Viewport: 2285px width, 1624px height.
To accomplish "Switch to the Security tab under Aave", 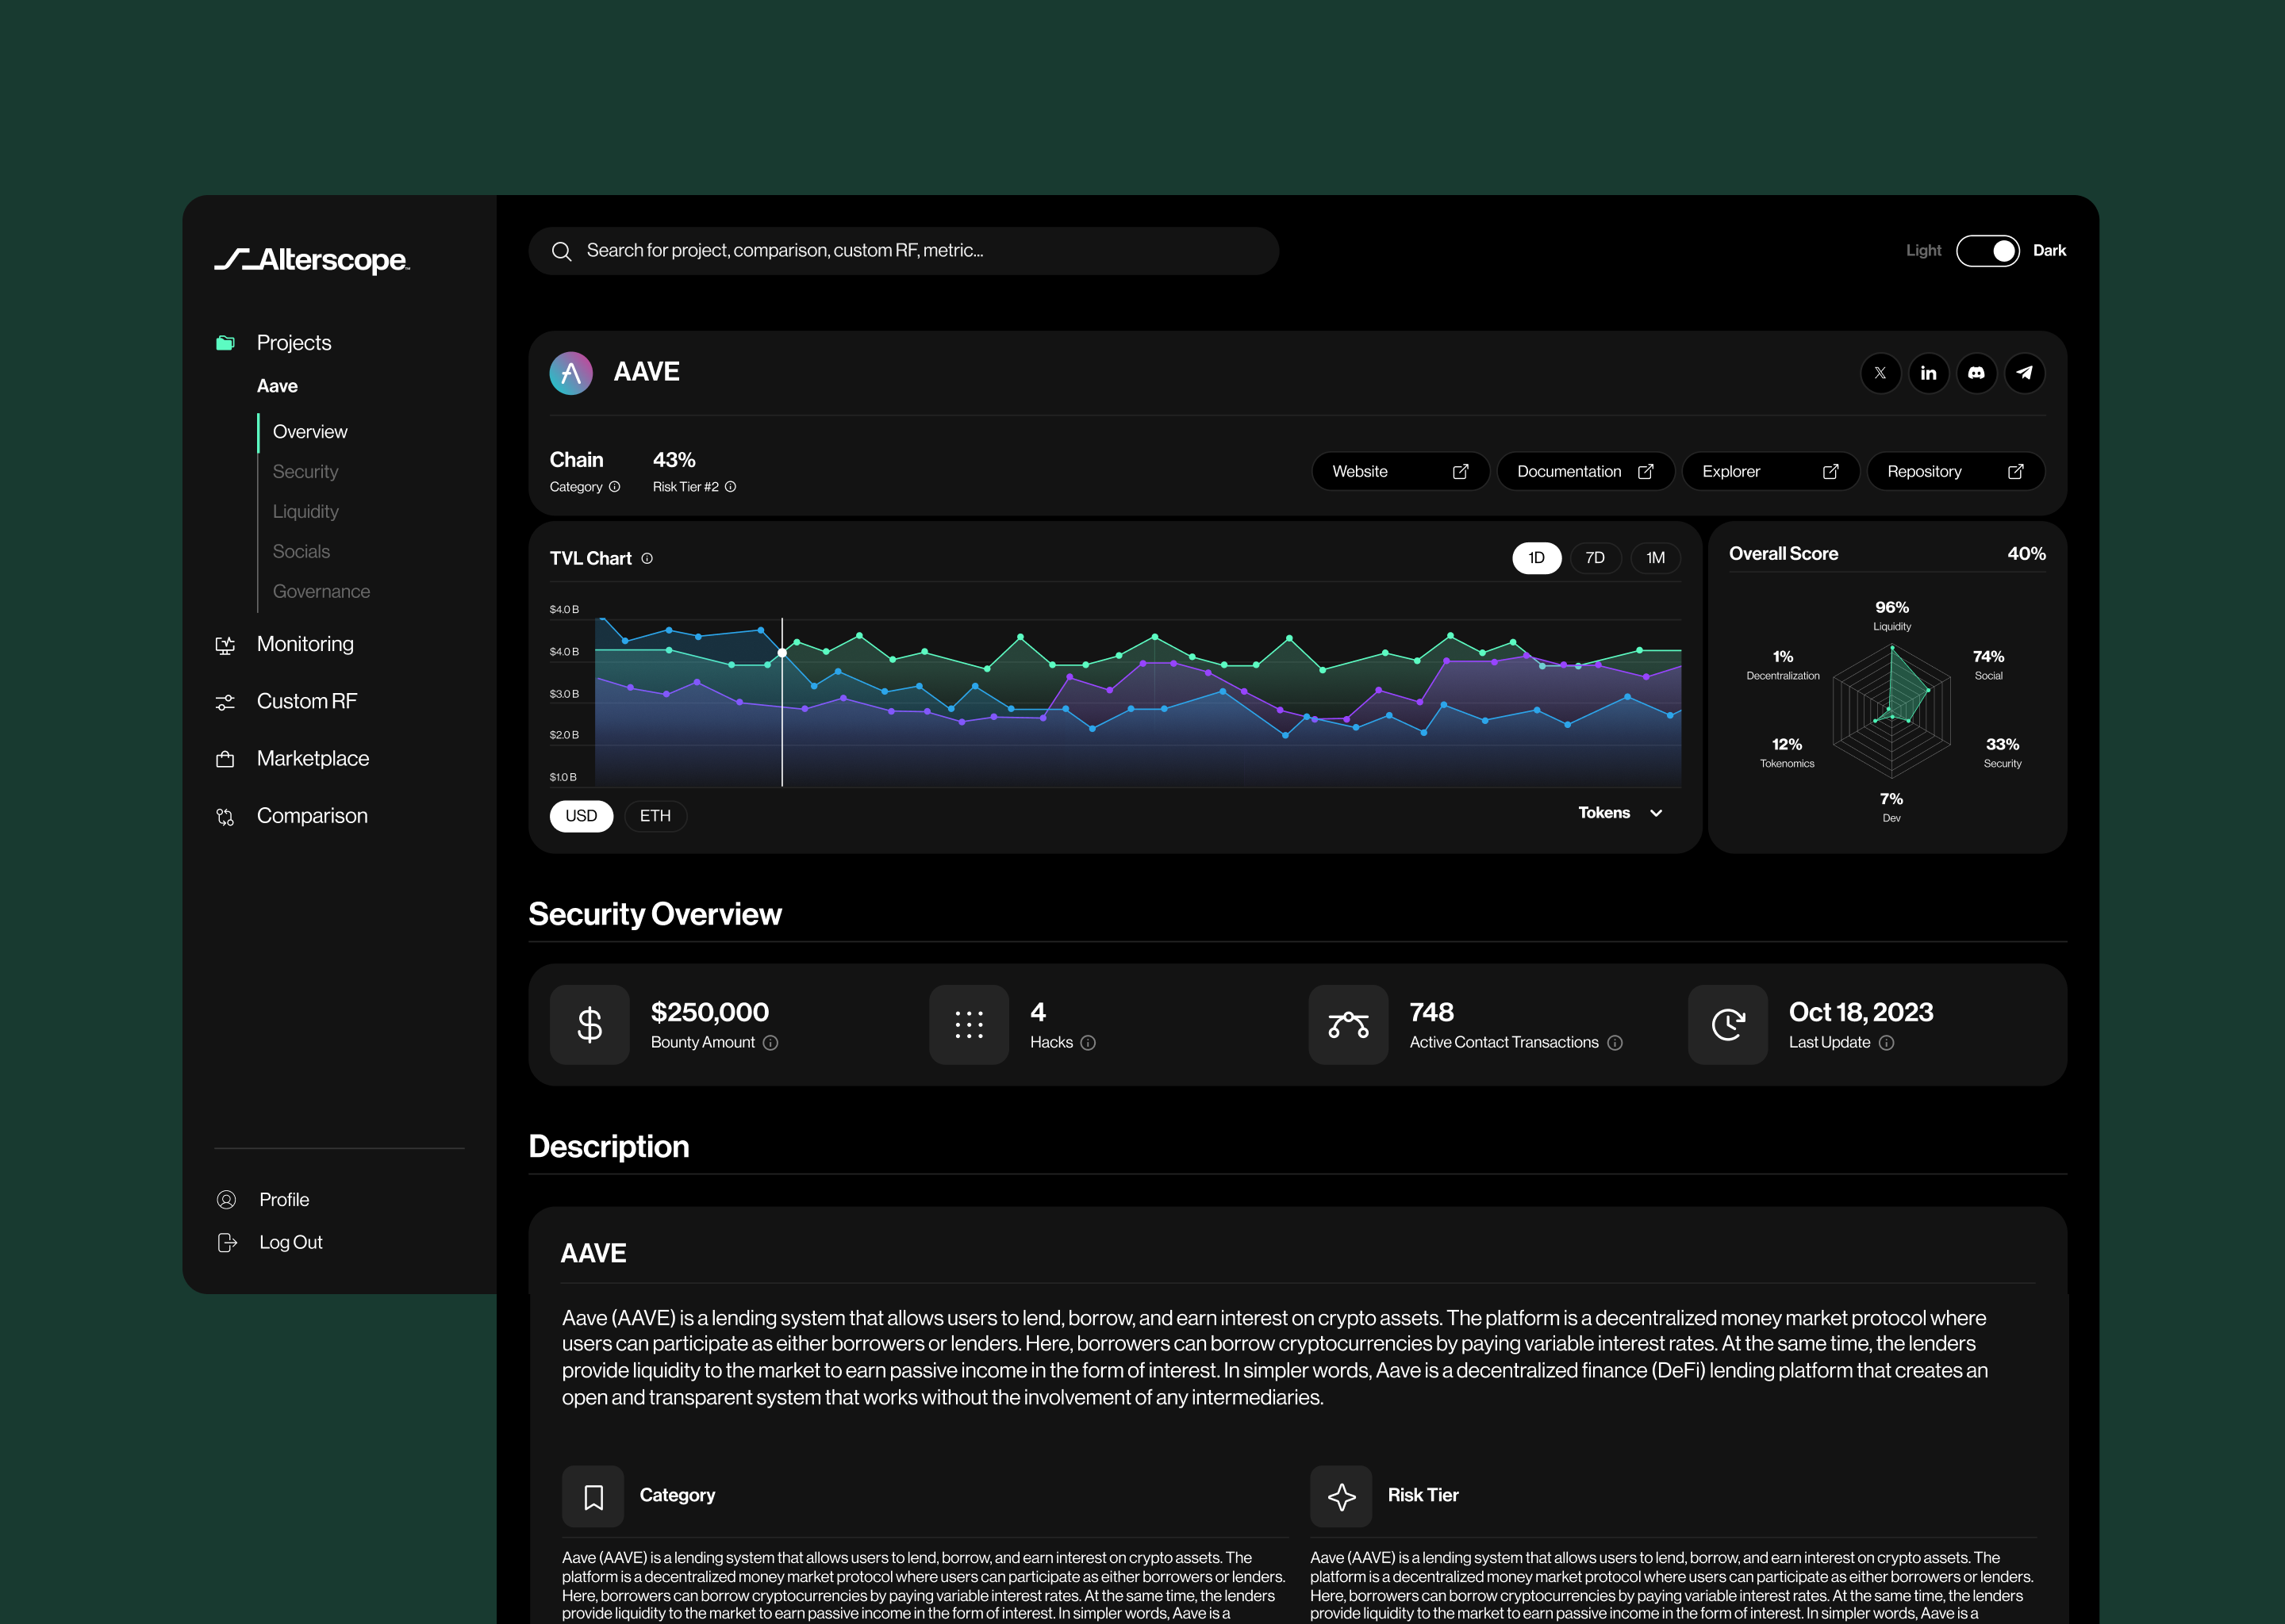I will (304, 471).
